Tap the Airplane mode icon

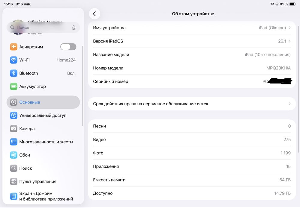(x=13, y=47)
